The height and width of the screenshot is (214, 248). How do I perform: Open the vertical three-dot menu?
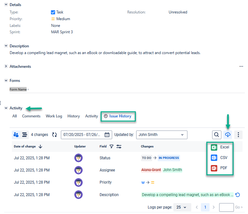pos(238,135)
